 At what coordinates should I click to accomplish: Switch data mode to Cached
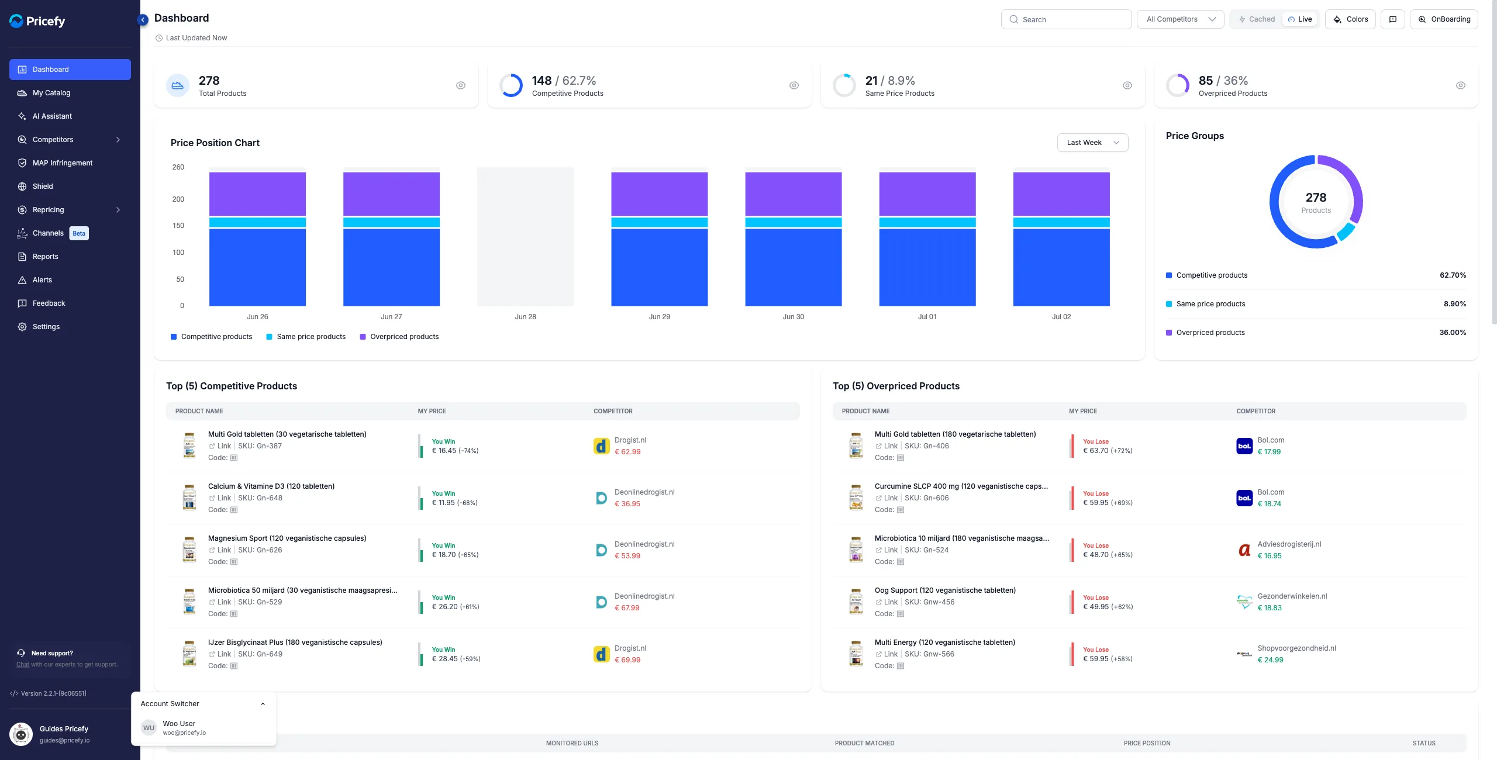1256,19
